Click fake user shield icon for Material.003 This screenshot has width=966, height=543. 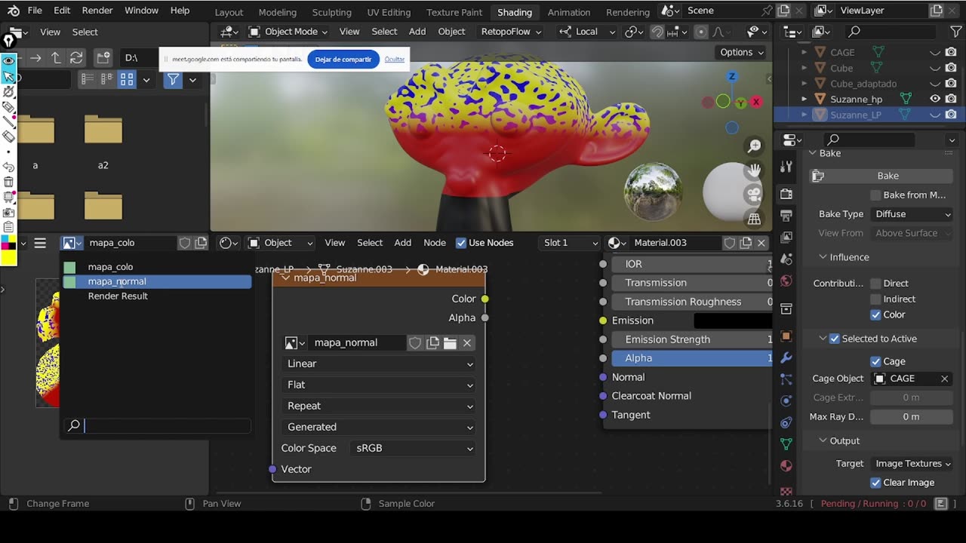point(730,243)
